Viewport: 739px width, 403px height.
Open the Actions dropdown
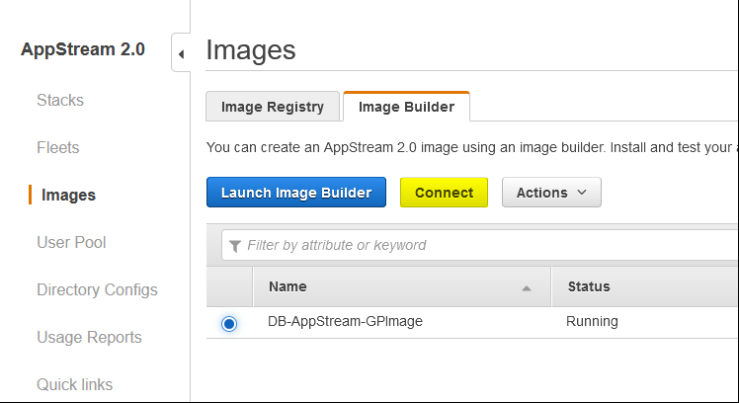[x=551, y=193]
